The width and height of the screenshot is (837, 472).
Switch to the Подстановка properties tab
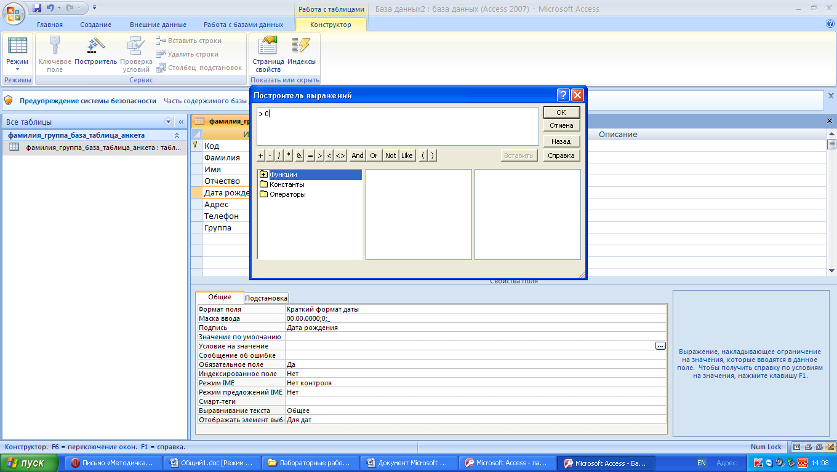[x=266, y=298]
